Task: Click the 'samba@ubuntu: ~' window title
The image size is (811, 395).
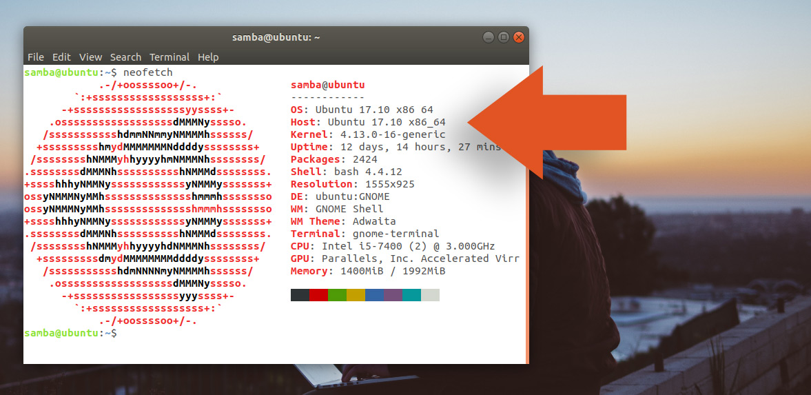Action: click(x=276, y=37)
